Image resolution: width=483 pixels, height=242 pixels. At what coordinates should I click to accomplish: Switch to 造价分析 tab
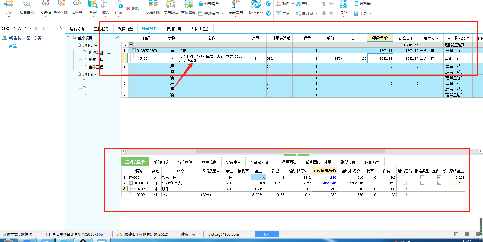click(77, 29)
